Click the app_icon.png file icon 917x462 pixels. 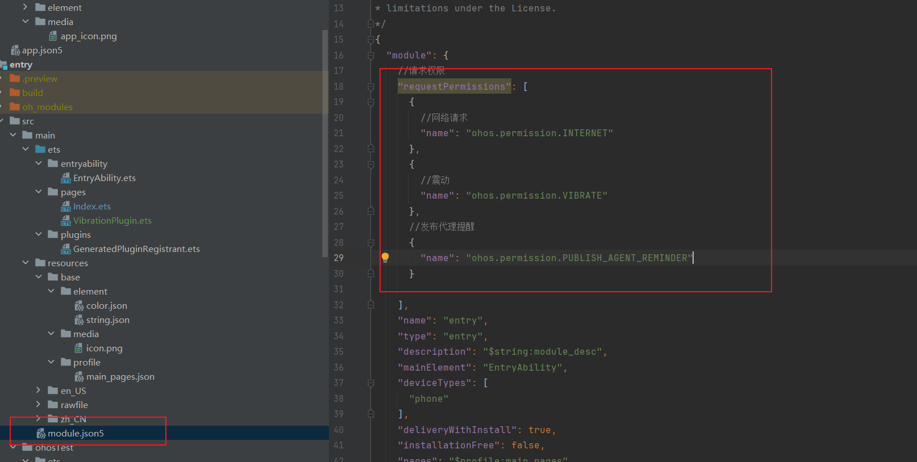coord(53,36)
